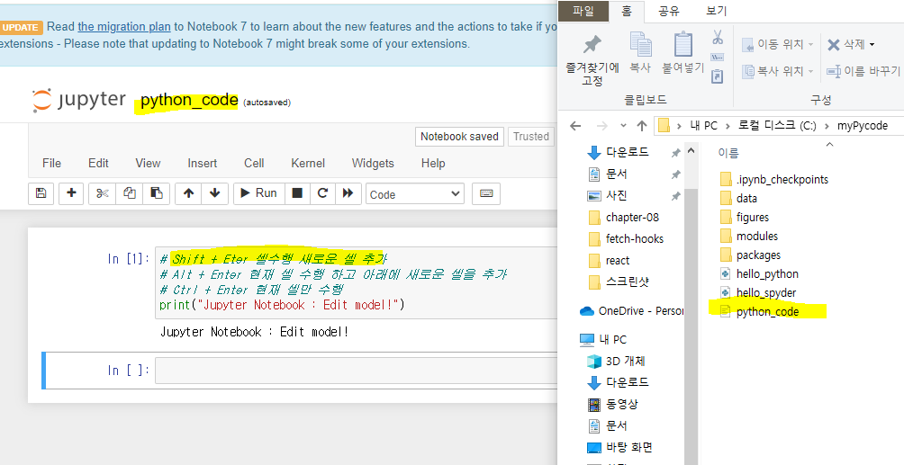Open 삭제 delete dropdown arrow
Screen dimensions: 904x465
tap(872, 44)
